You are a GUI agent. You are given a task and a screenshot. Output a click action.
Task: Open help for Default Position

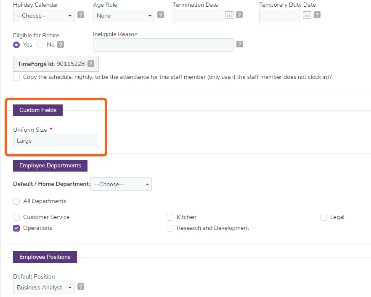coord(81,287)
